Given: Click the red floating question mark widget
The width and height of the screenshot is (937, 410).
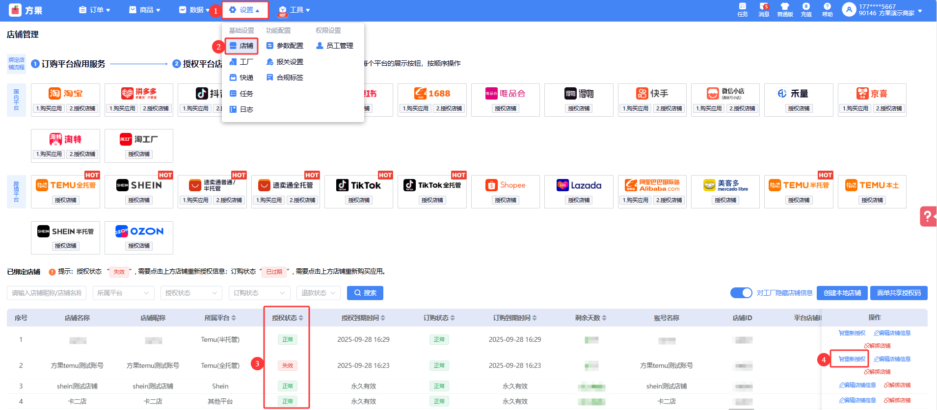Looking at the screenshot, I should point(927,216).
